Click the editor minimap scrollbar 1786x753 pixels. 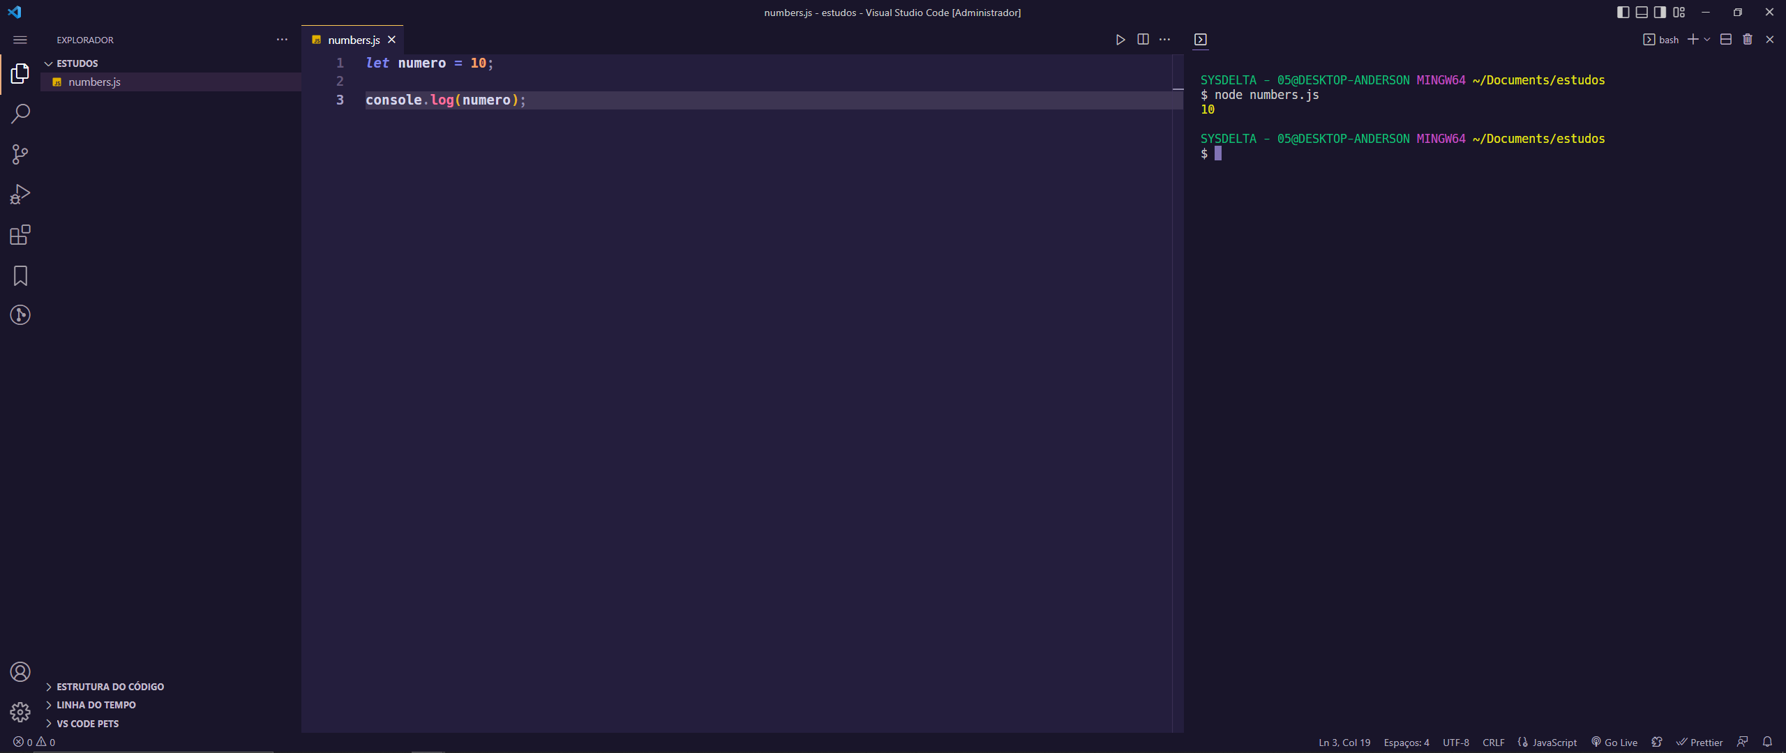pos(1178,393)
